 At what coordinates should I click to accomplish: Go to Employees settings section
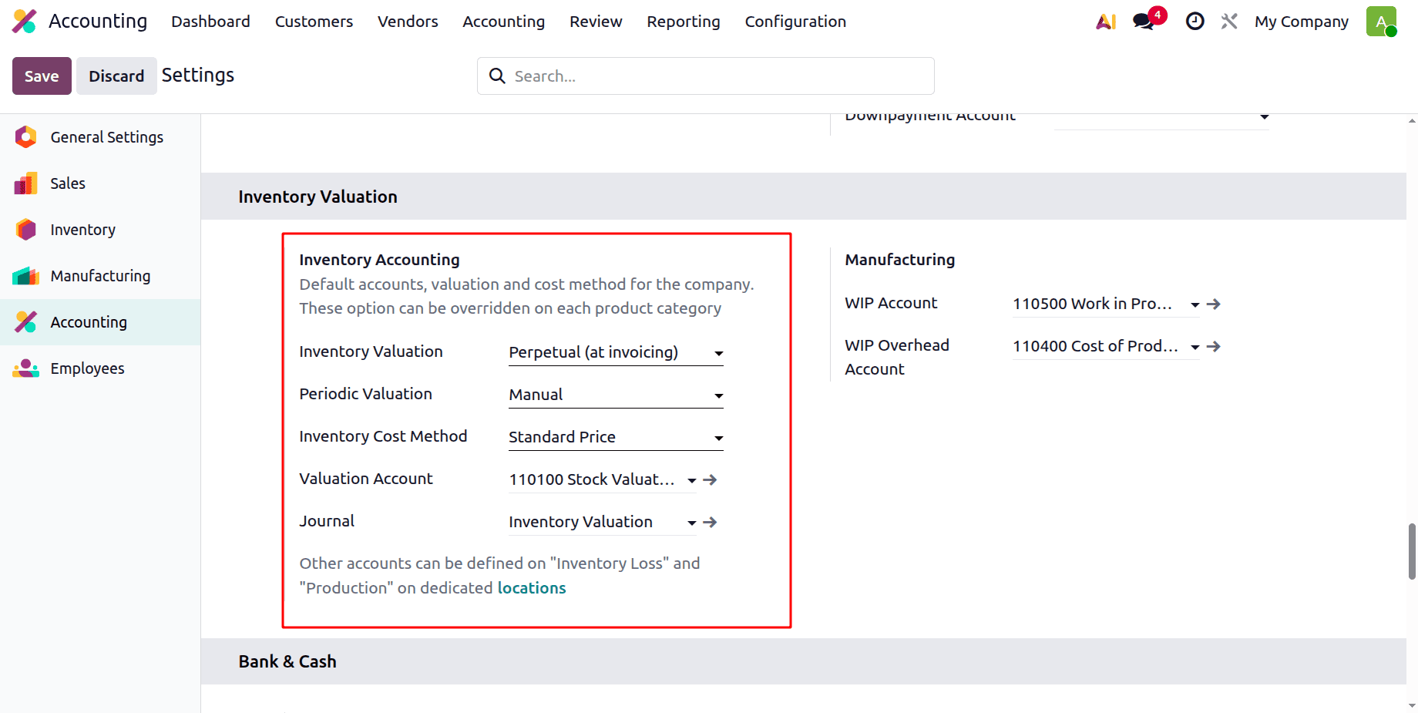click(x=100, y=368)
